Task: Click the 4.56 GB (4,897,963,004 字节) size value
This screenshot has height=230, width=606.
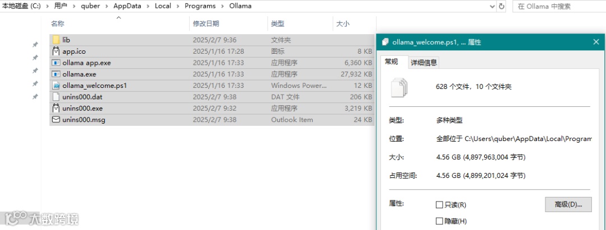Action: point(481,157)
